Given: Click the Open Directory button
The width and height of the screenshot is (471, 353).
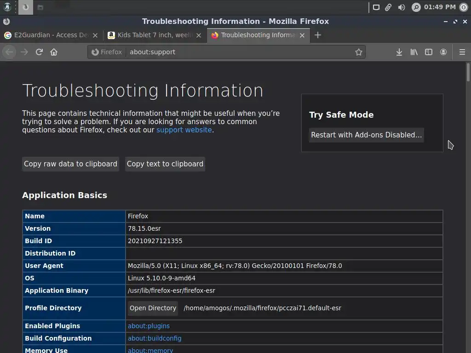Looking at the screenshot, I should [x=153, y=308].
